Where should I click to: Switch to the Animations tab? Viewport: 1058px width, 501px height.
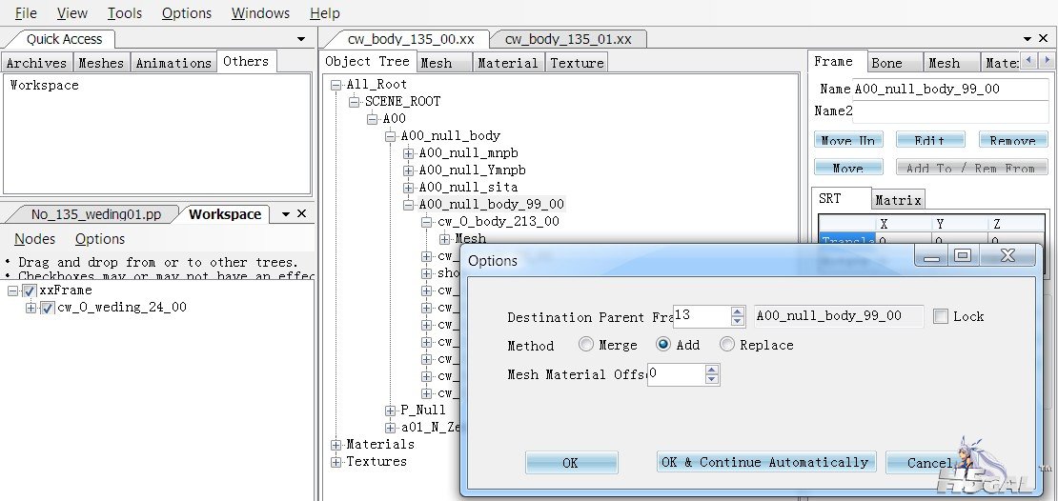pyautogui.click(x=173, y=63)
